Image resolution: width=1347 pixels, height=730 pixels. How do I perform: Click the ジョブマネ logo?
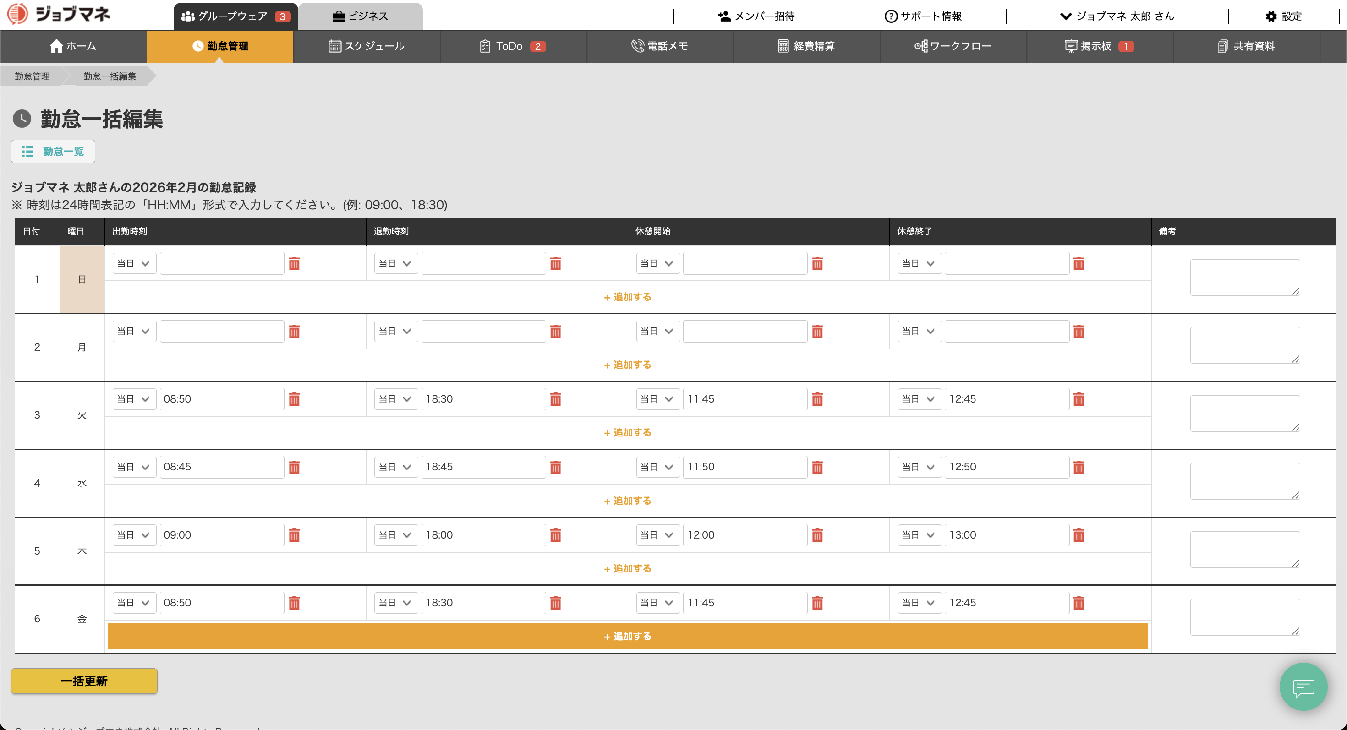(x=59, y=14)
